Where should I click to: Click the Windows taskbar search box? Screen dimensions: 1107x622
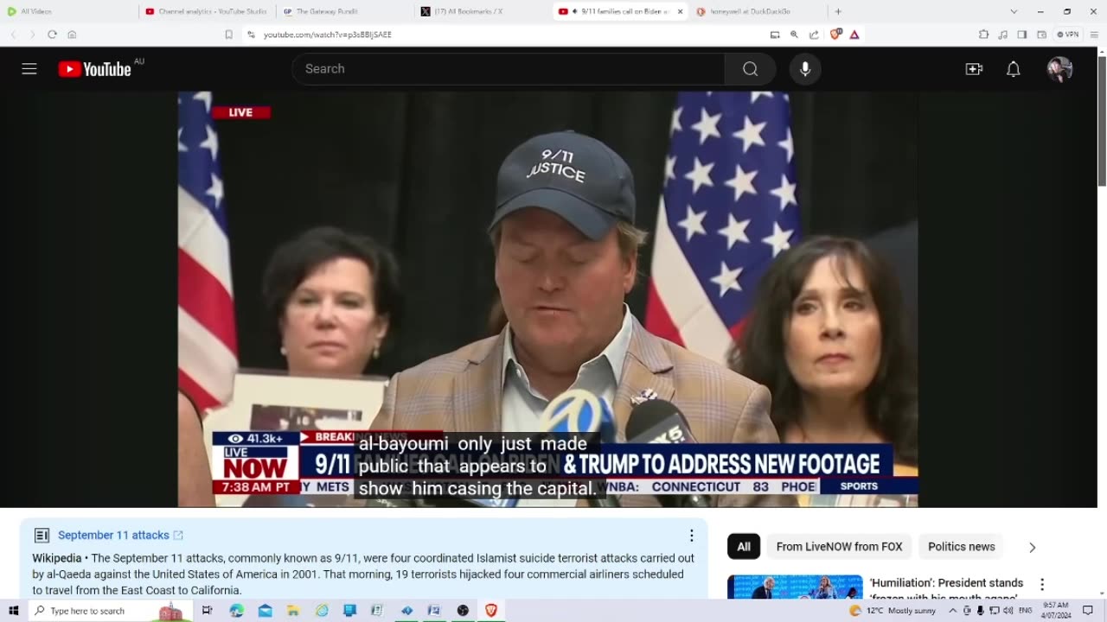111,611
